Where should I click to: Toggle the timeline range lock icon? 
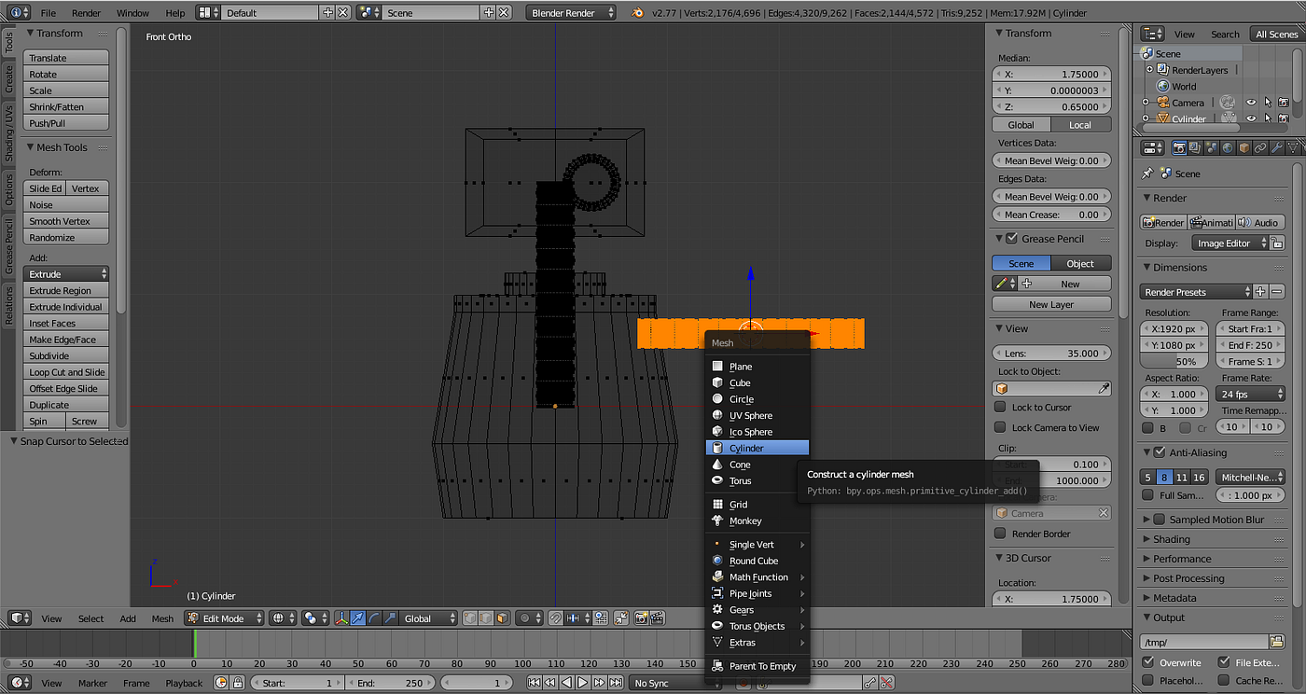click(238, 683)
